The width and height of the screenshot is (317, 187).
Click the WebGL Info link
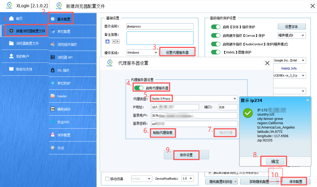289,68
